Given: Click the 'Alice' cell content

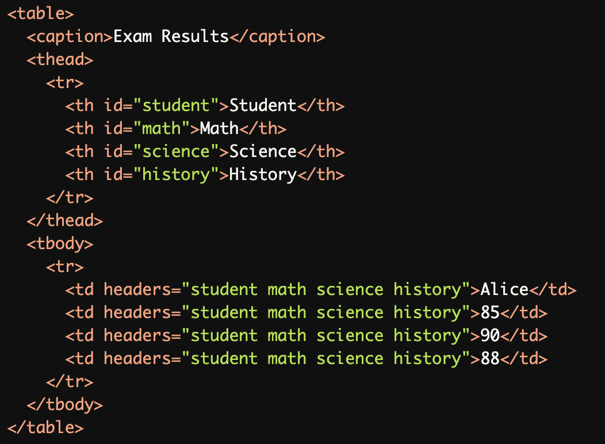Looking at the screenshot, I should click(504, 290).
